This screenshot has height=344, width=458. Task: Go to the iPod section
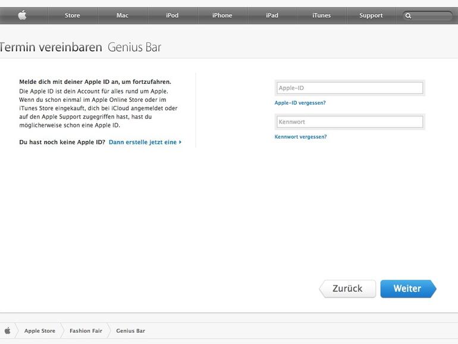click(x=172, y=15)
